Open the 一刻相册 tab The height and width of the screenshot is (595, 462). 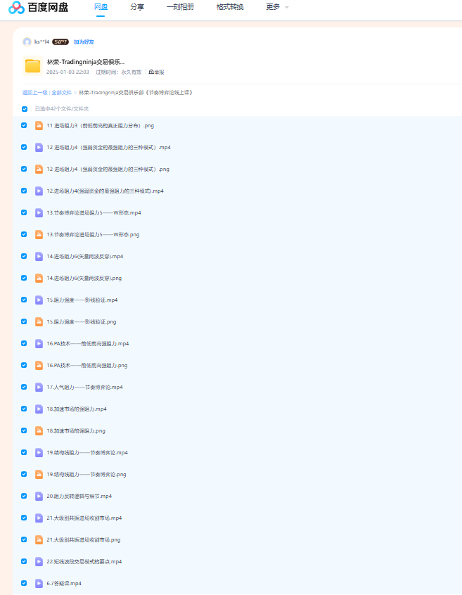[x=180, y=7]
